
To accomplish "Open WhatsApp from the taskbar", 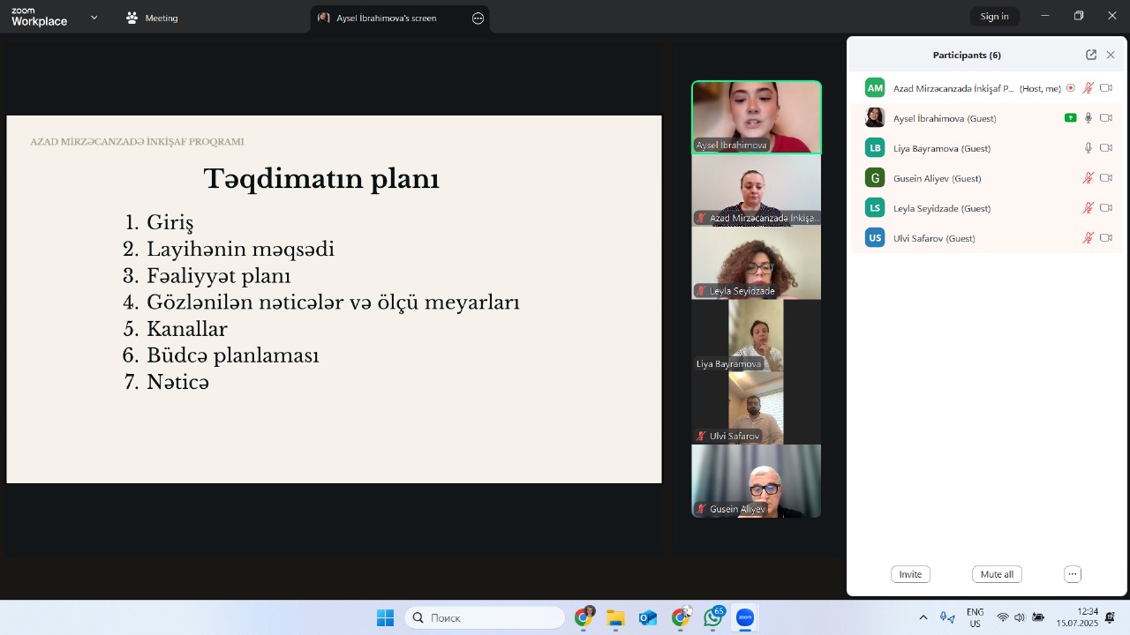I will (712, 618).
